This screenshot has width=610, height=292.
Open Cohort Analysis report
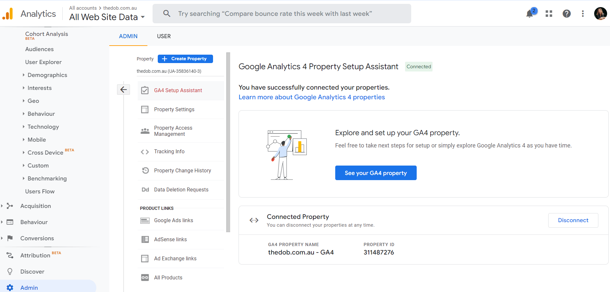tap(47, 34)
